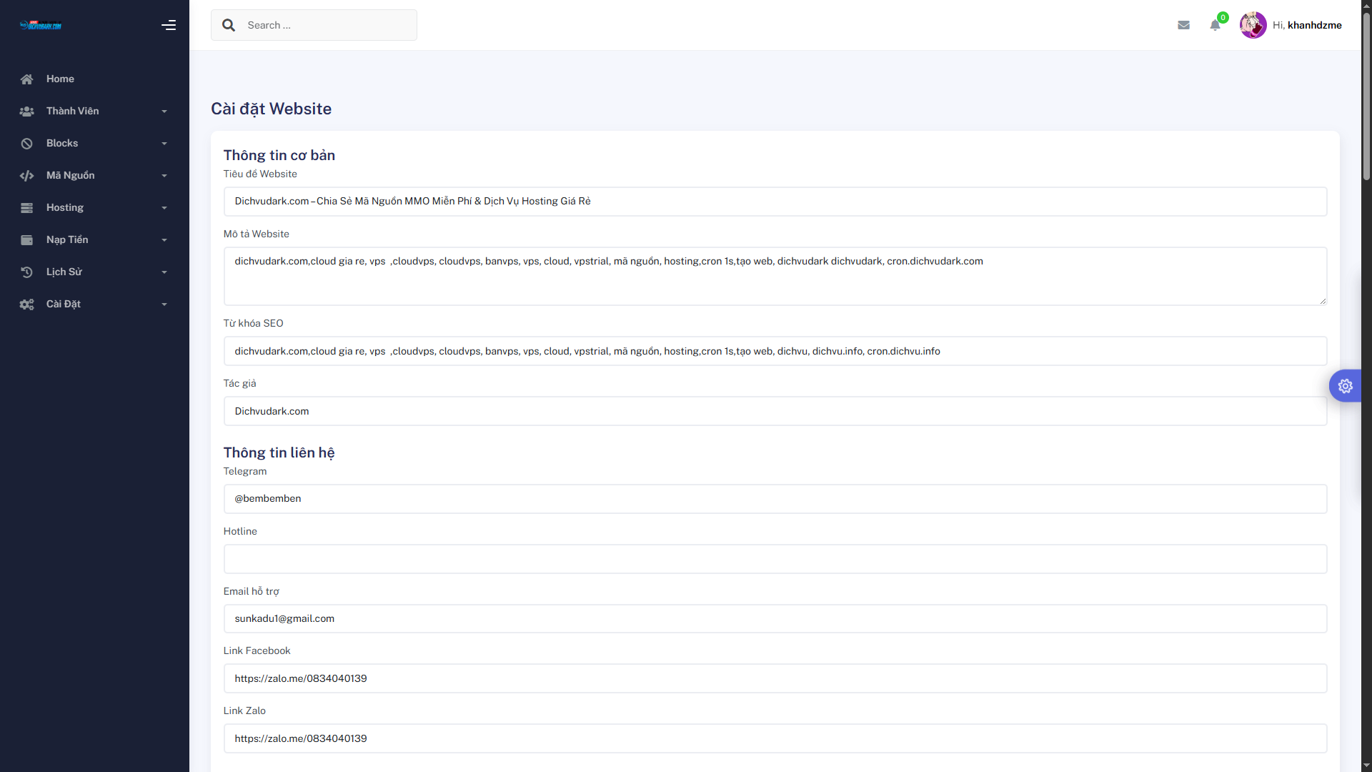Focus the Search text box
Viewport: 1372px width, 772px height.
click(327, 25)
